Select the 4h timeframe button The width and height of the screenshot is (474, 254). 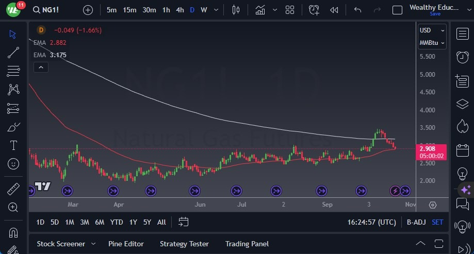pos(180,10)
